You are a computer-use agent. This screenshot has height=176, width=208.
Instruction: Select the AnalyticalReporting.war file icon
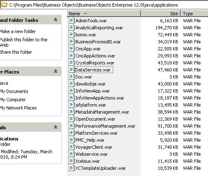[72, 28]
